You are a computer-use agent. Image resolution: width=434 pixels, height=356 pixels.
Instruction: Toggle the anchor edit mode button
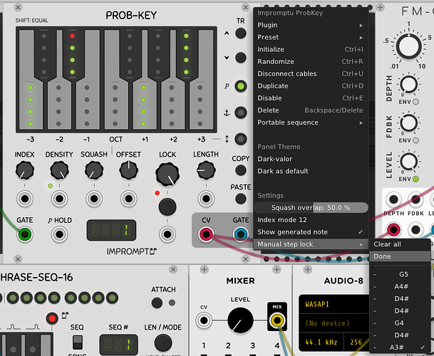coord(241,112)
